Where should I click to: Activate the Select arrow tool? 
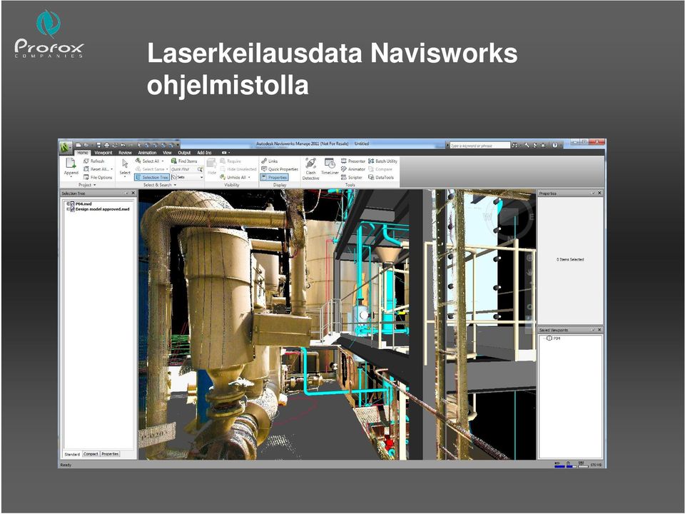point(125,164)
